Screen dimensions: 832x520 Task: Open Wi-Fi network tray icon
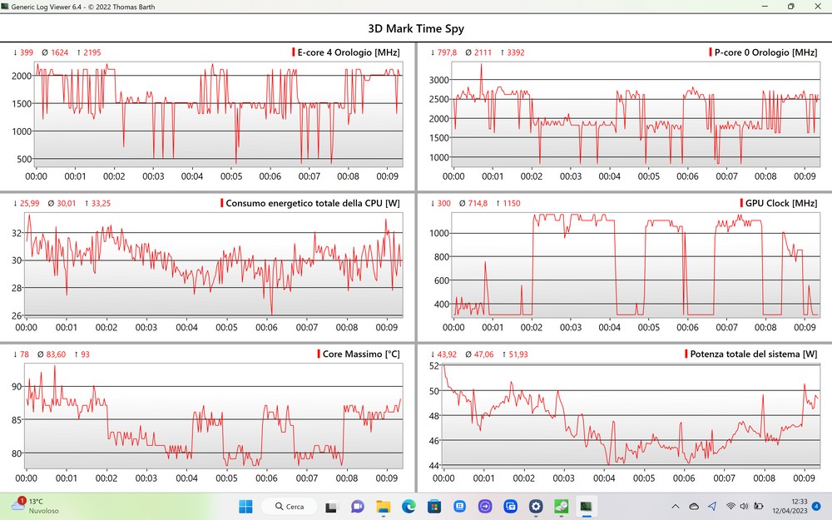730,506
